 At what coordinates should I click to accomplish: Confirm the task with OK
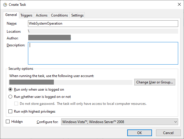pyautogui.click(x=139, y=133)
